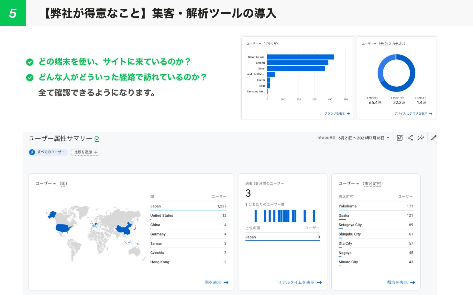Click the 比較を追加 button
The width and height of the screenshot is (473, 295).
coord(85,152)
